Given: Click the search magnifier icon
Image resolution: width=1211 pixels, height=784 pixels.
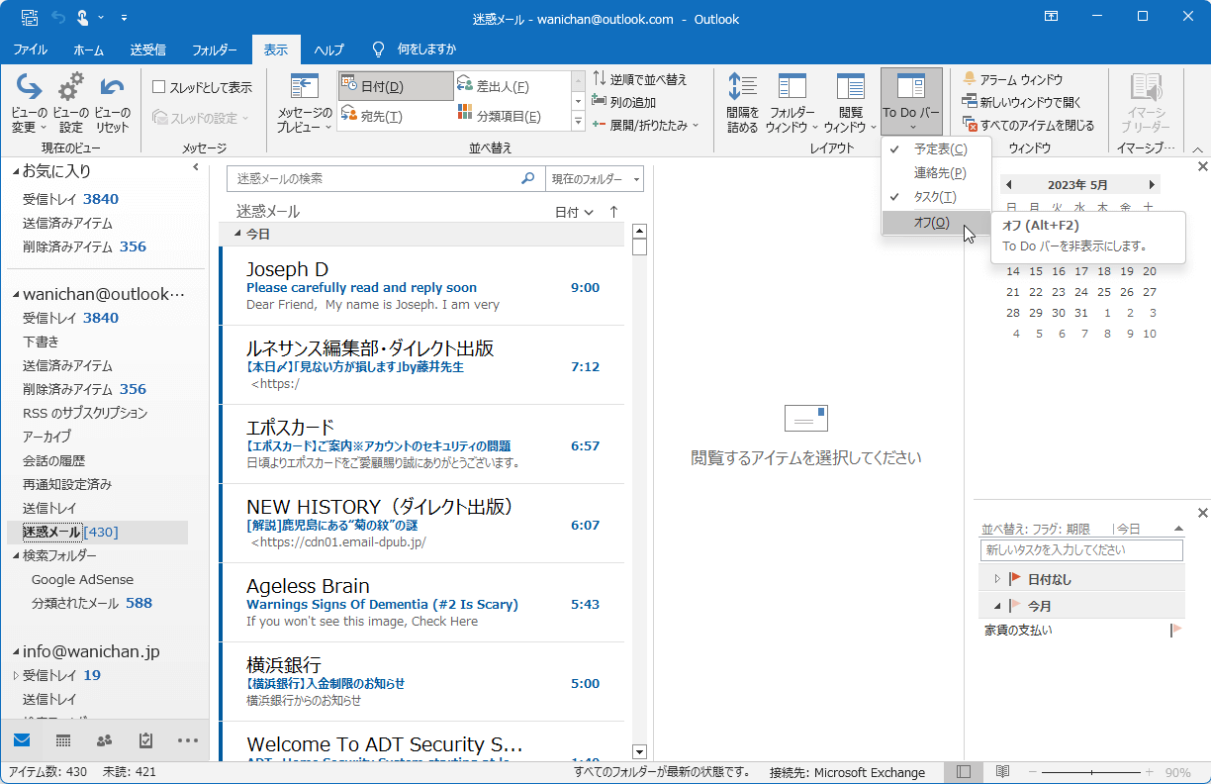Looking at the screenshot, I should (528, 179).
